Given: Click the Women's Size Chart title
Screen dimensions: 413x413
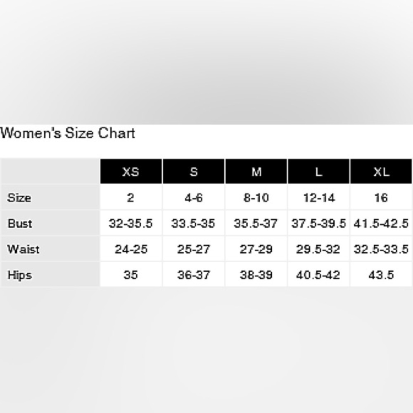Looking at the screenshot, I should coord(68,133).
